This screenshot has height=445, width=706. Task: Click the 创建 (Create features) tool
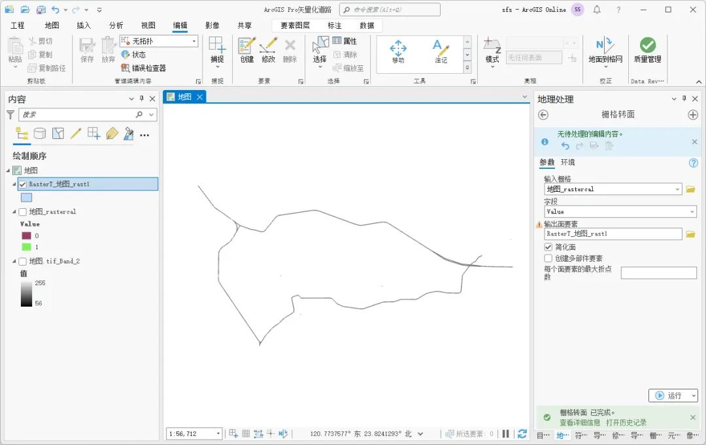tap(246, 50)
